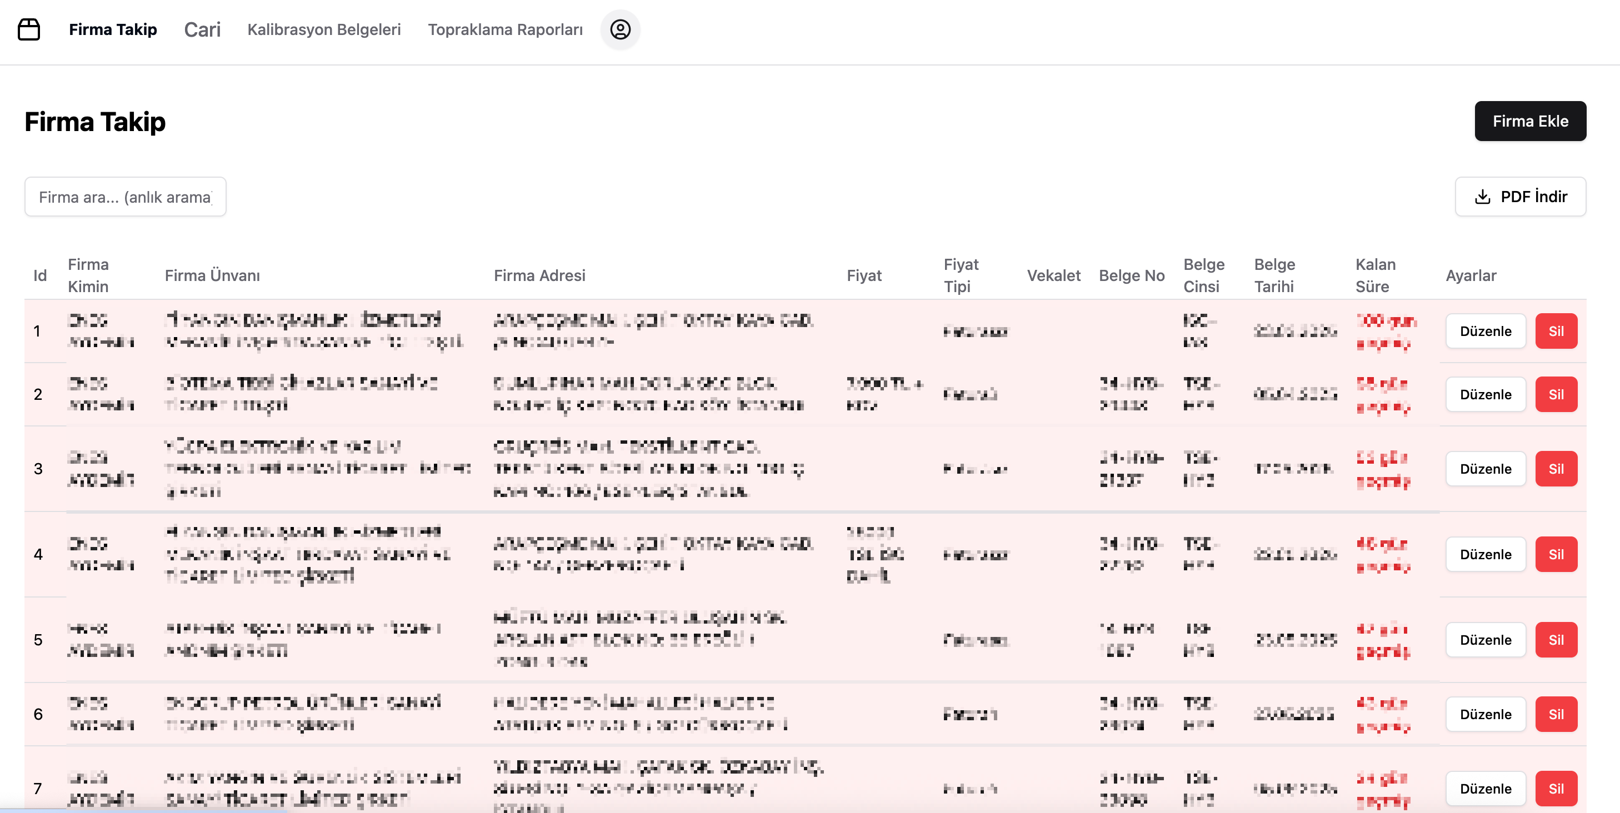Remove row 5 via Sil button
The height and width of the screenshot is (813, 1620).
click(x=1557, y=639)
